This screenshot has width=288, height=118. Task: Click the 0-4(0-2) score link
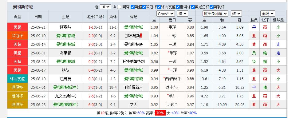click(x=95, y=70)
